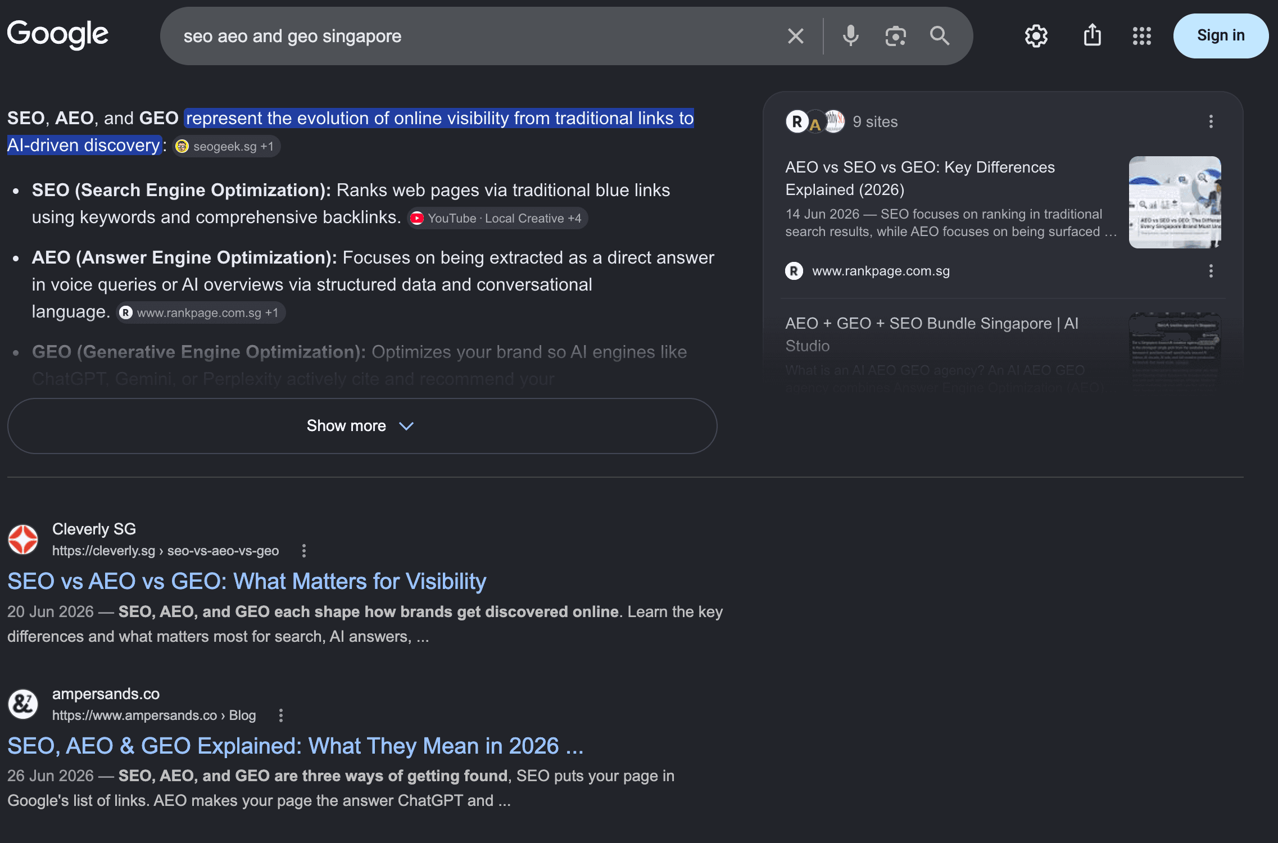This screenshot has width=1278, height=843.
Task: Click the magnifying glass search button
Action: 940,36
